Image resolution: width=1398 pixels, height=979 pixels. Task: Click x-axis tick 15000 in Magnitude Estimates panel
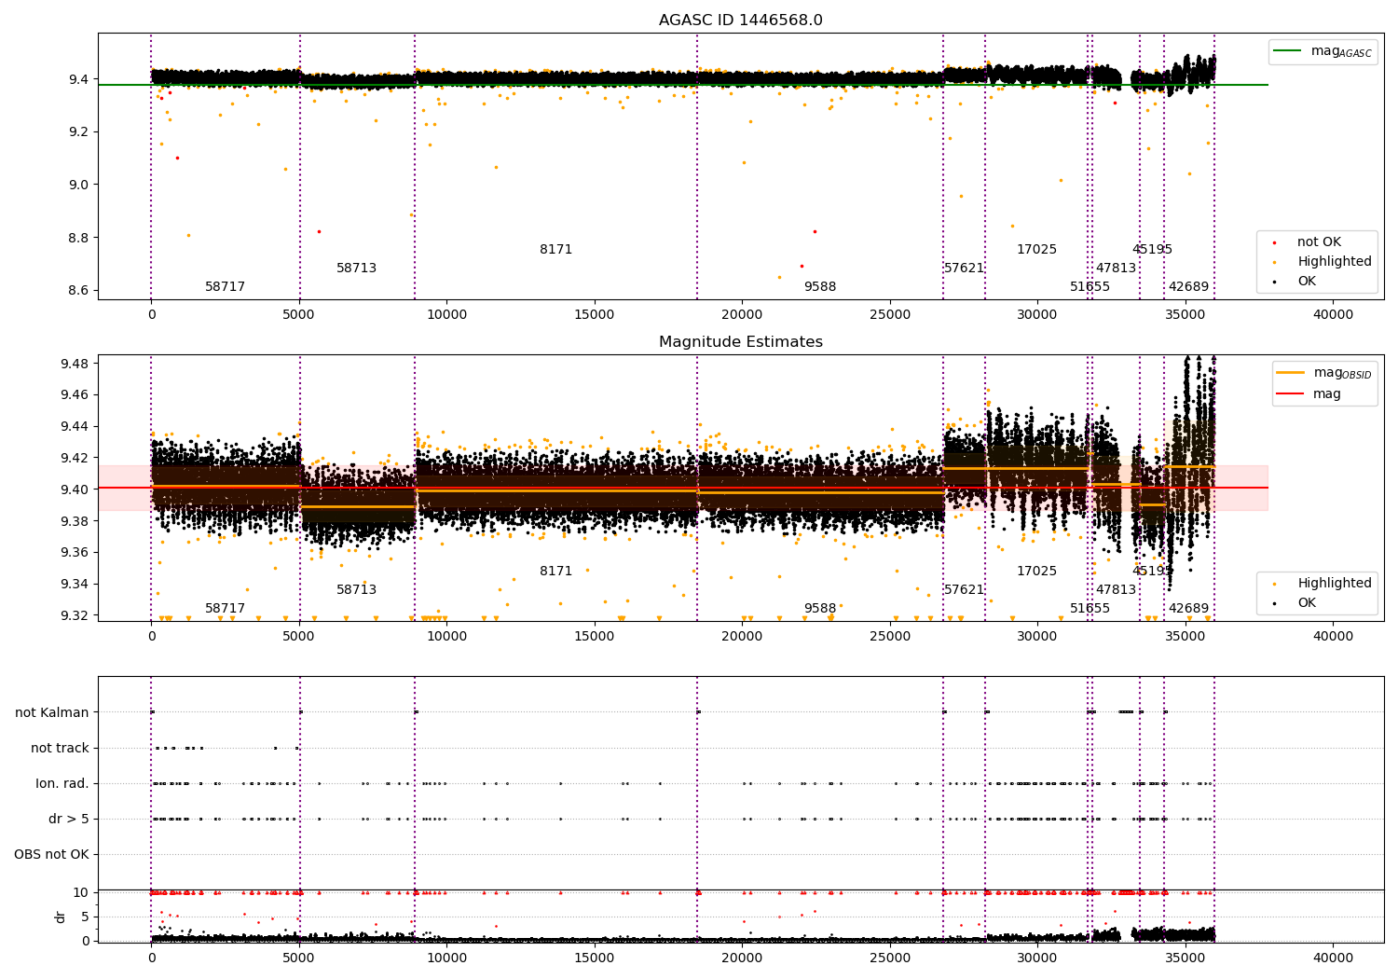click(595, 636)
